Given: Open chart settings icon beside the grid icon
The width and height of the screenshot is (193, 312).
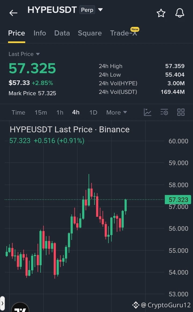Looking at the screenshot, I should tap(164, 112).
